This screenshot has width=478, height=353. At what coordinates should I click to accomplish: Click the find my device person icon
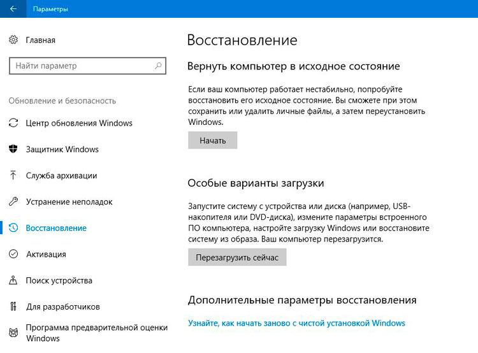coord(13,280)
